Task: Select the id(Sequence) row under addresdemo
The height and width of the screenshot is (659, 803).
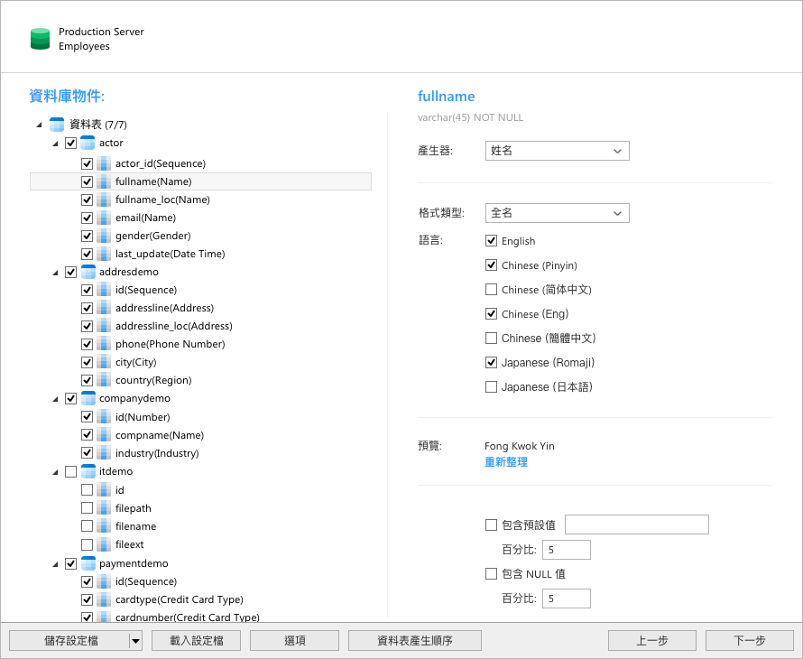Action: click(200, 290)
